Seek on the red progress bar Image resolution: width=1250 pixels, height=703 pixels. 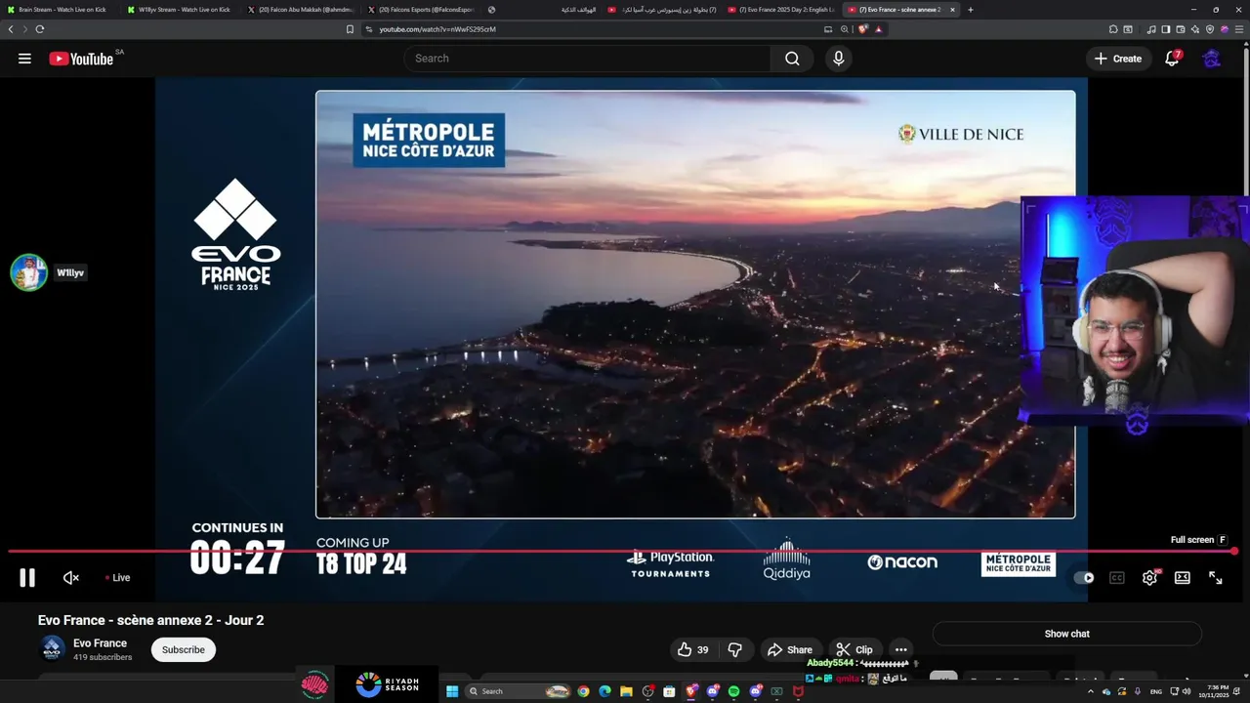621,552
